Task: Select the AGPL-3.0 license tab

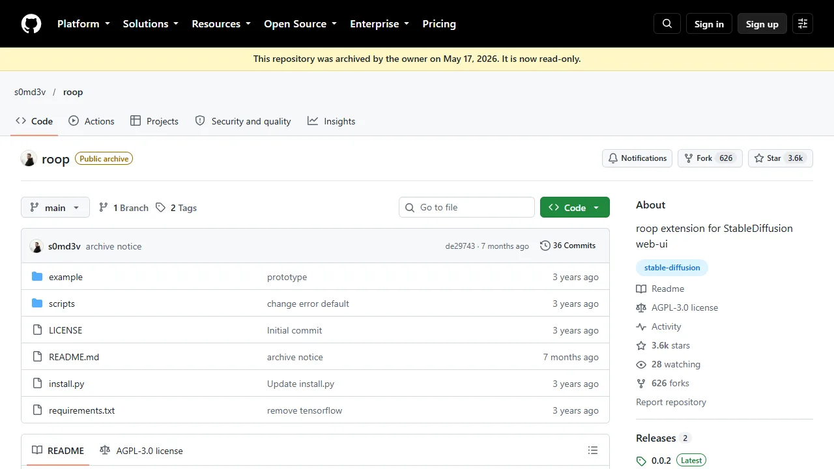Action: pyautogui.click(x=141, y=450)
